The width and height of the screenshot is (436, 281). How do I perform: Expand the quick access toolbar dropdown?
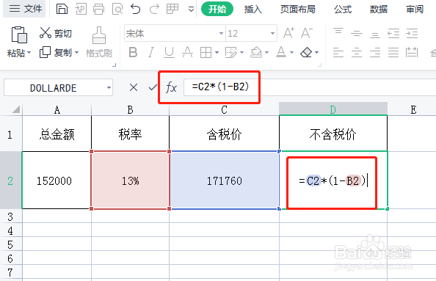191,10
